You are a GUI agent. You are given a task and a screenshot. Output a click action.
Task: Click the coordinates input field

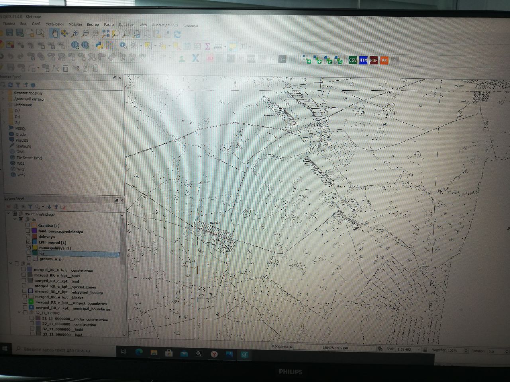[335, 348]
